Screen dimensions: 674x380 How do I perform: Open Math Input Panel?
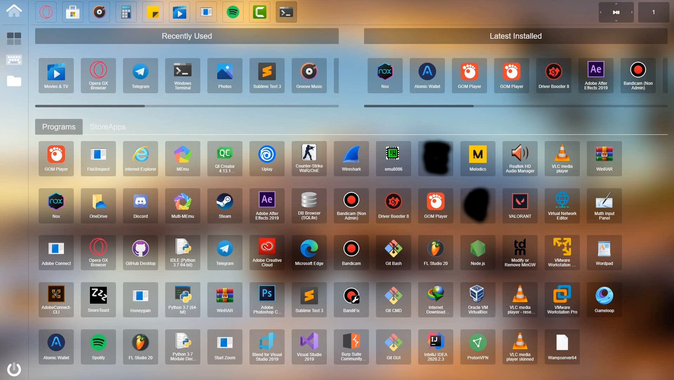click(x=604, y=206)
